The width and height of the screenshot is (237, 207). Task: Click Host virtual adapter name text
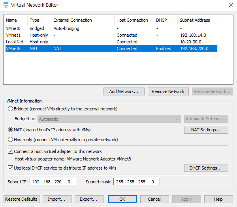(73, 159)
